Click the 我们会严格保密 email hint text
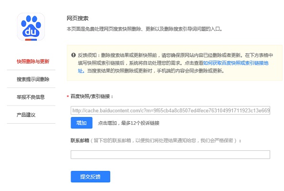The height and width of the screenshot is (191, 284). [x=217, y=140]
